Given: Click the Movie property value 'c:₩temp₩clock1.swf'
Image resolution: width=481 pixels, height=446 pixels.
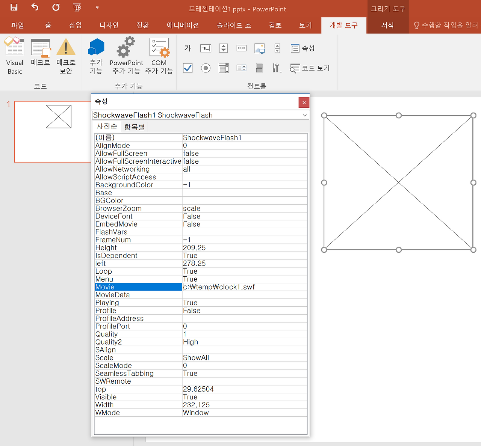Looking at the screenshot, I should click(244, 287).
